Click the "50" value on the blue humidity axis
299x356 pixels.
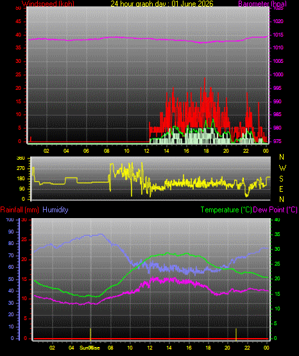(11, 279)
